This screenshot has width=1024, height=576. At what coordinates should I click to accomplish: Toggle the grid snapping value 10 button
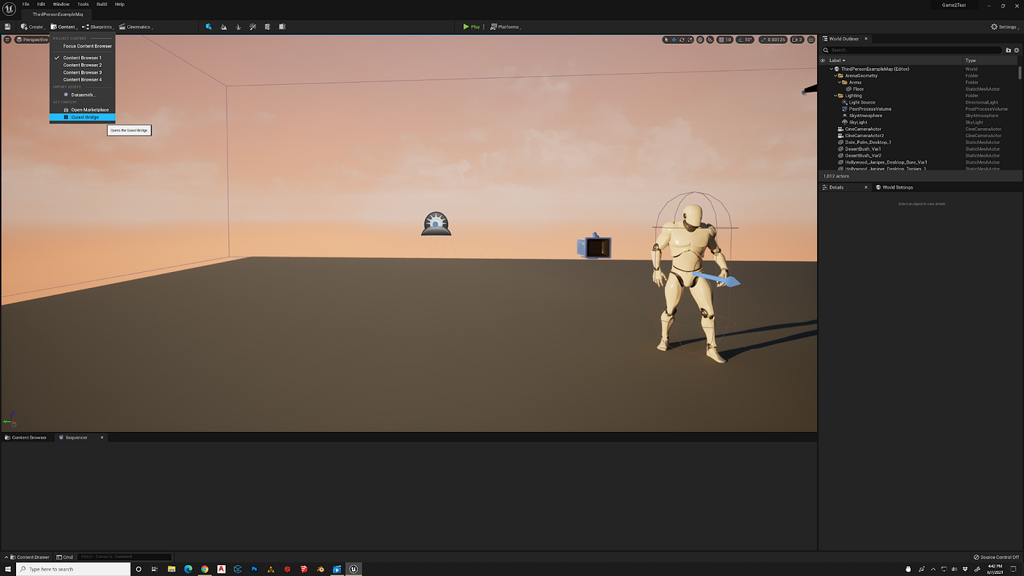pos(725,39)
